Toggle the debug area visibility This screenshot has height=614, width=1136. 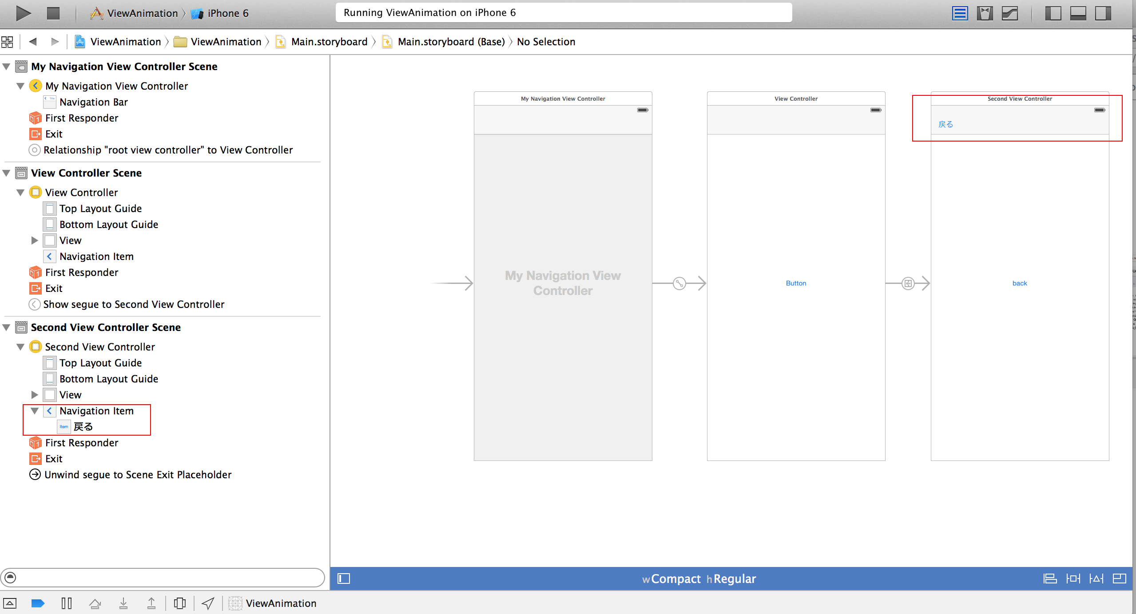click(x=1079, y=13)
